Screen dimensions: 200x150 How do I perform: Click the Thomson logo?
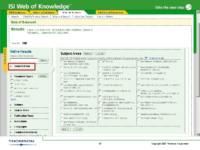click(x=21, y=143)
